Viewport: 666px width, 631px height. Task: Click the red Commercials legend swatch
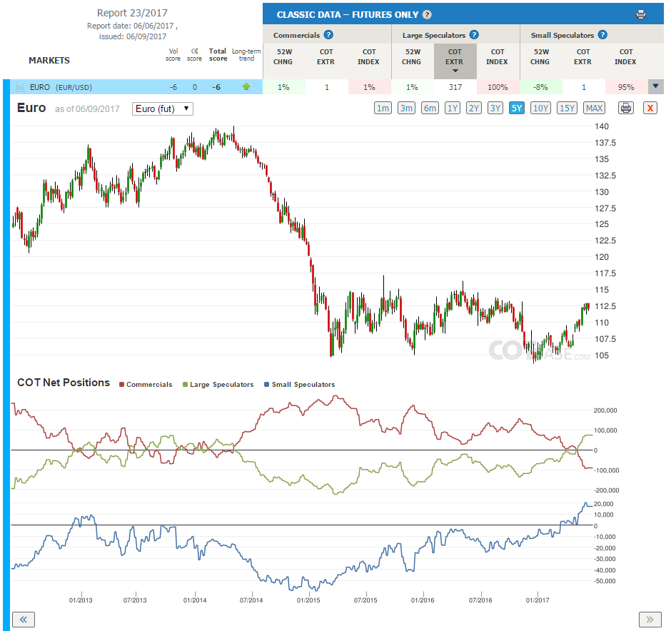coord(121,384)
